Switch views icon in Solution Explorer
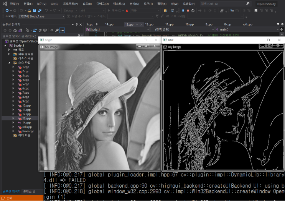The width and height of the screenshot is (285, 201). 20,30
